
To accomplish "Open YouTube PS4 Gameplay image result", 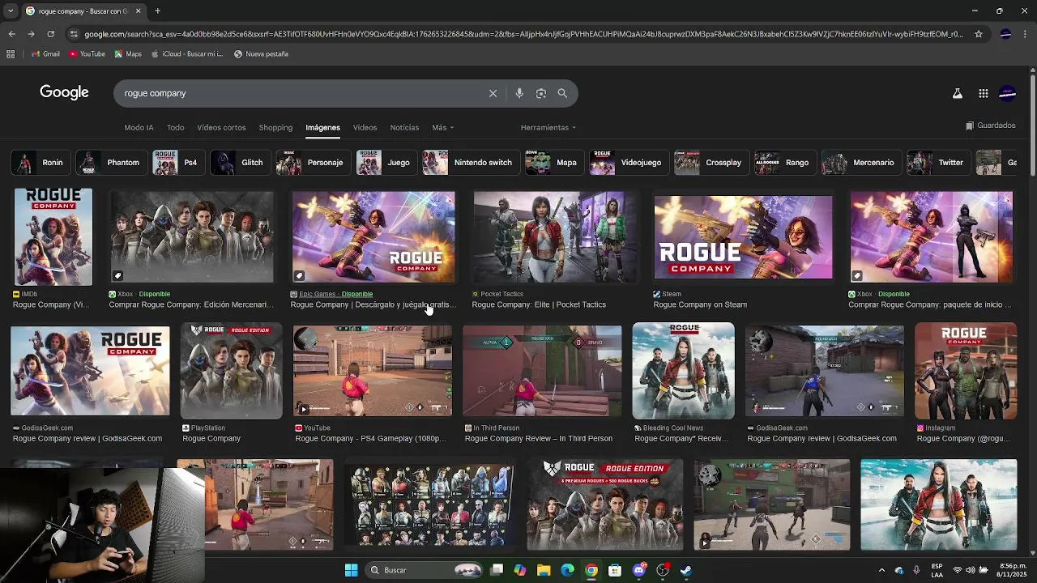I will [x=373, y=371].
